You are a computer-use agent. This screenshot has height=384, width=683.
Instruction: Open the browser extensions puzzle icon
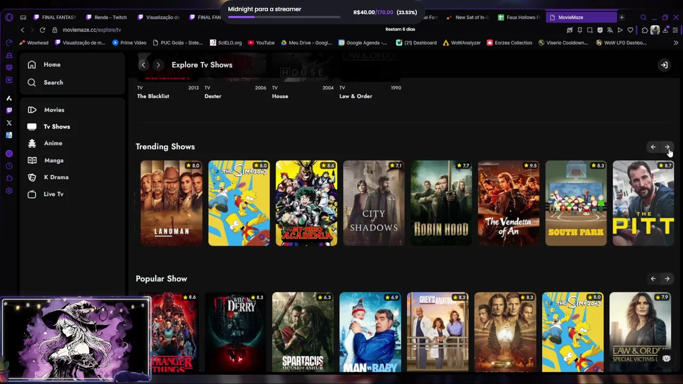pyautogui.click(x=645, y=30)
